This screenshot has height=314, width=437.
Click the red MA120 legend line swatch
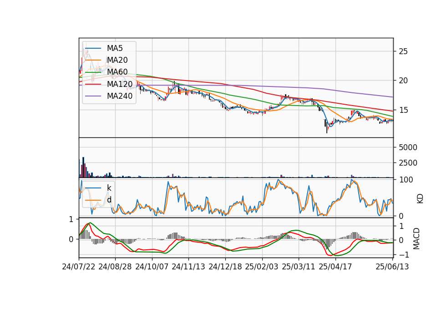[x=93, y=85]
